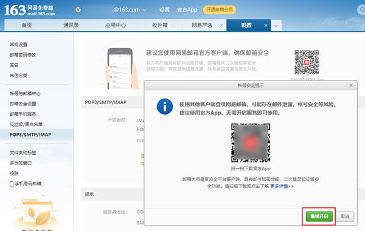The width and height of the screenshot is (365, 231).
Task: Close the 帐号安全提示 dialog
Action: (351, 85)
